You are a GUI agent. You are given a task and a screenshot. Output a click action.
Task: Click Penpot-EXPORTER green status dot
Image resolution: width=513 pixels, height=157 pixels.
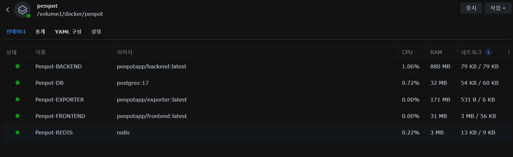point(17,99)
